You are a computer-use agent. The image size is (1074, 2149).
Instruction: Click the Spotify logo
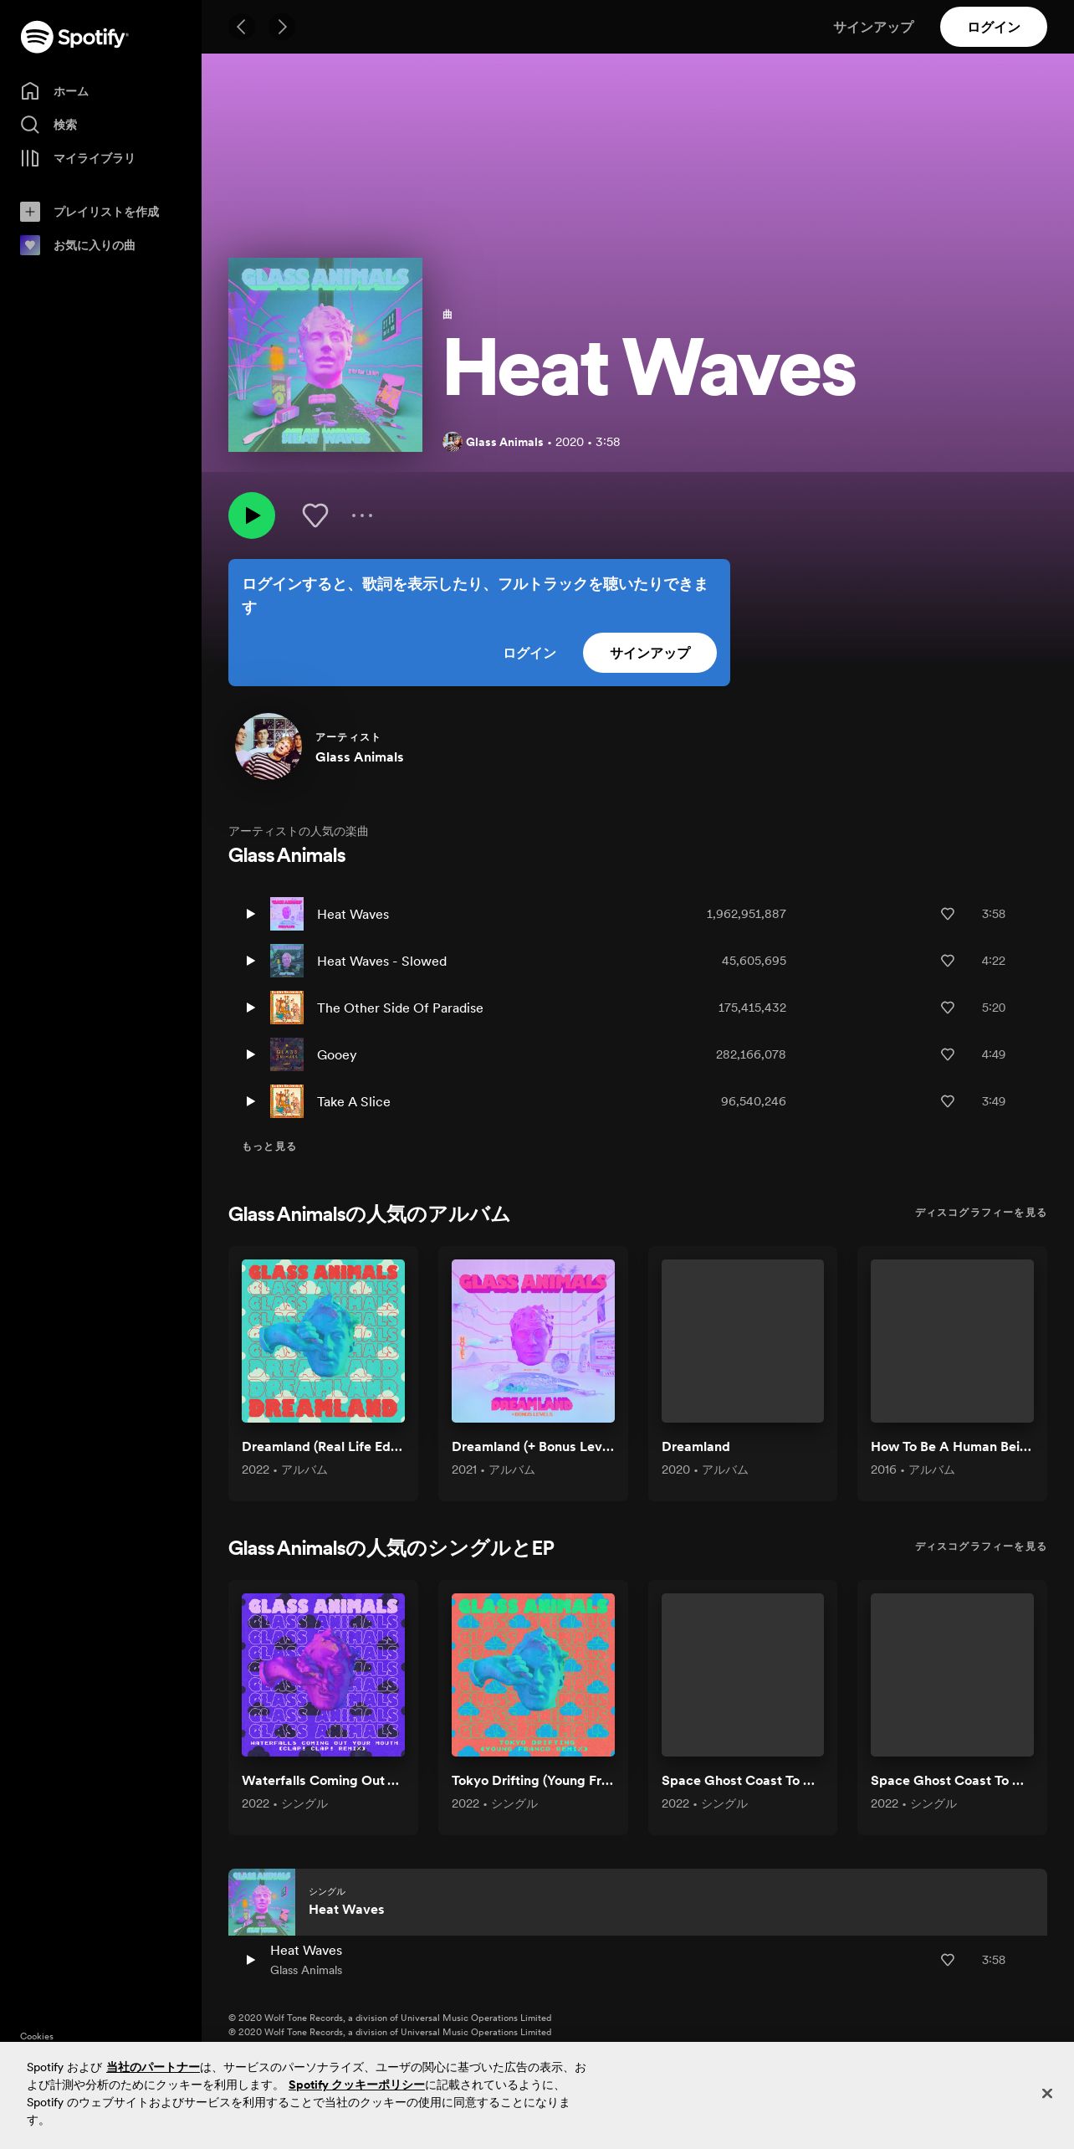coord(74,37)
